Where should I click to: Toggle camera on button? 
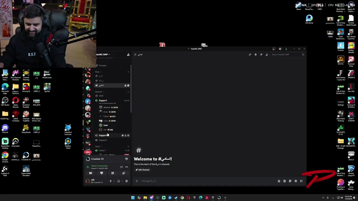(x=91, y=173)
